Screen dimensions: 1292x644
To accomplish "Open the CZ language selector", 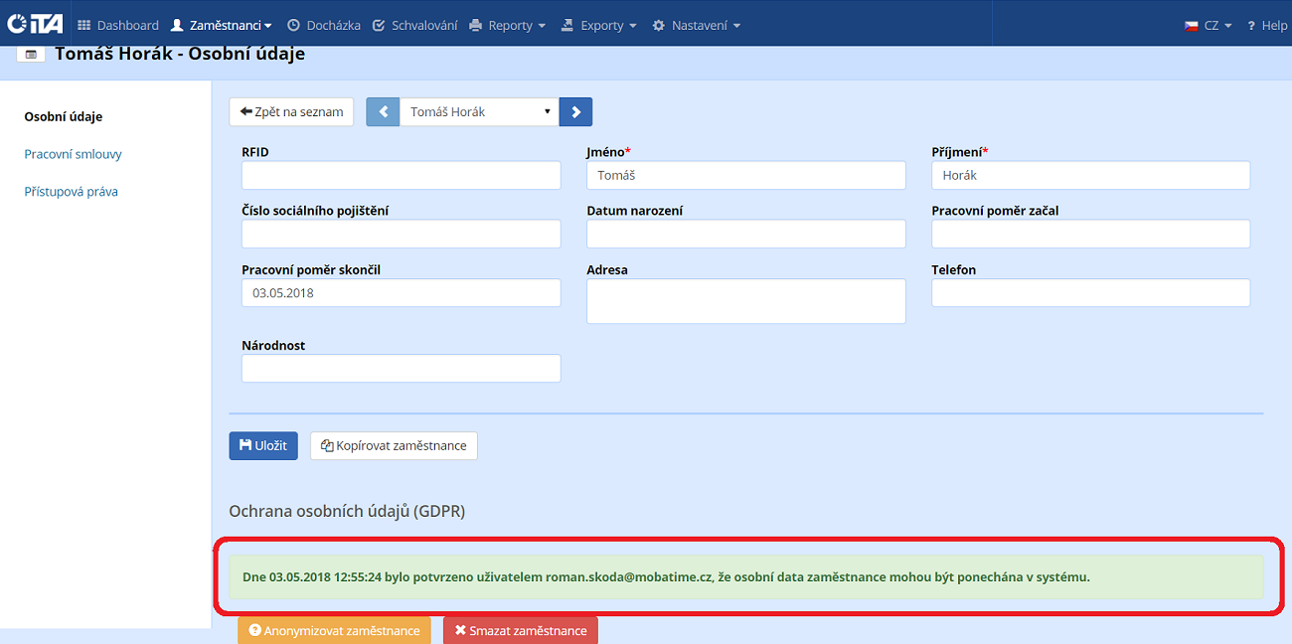I will 1208,26.
